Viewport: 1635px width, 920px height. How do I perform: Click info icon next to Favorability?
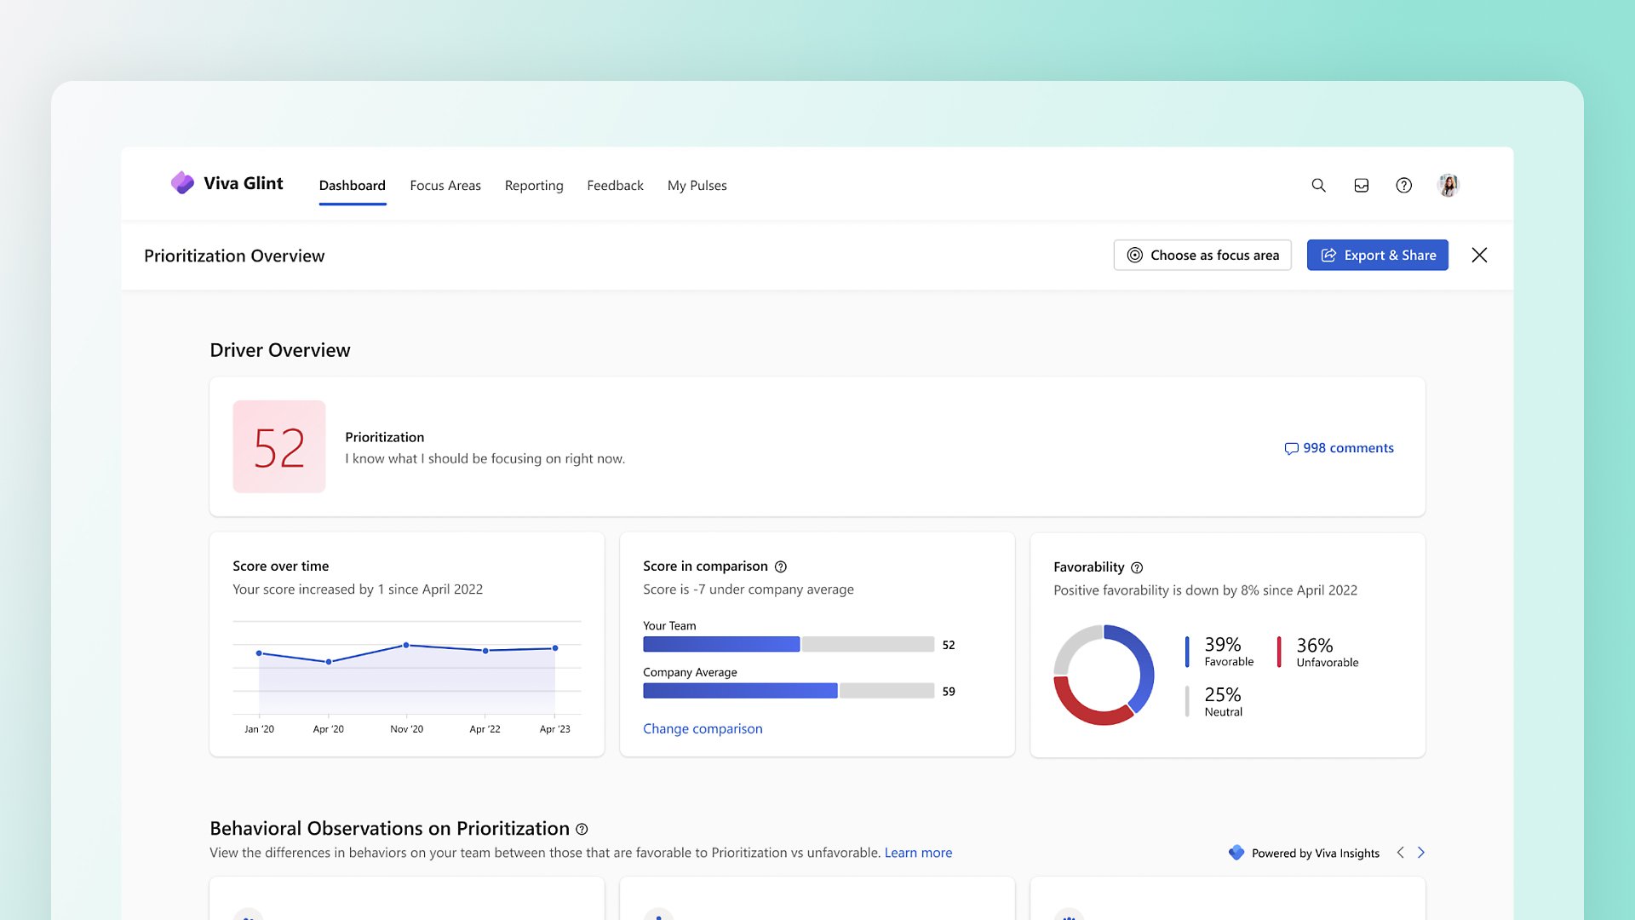(1136, 567)
